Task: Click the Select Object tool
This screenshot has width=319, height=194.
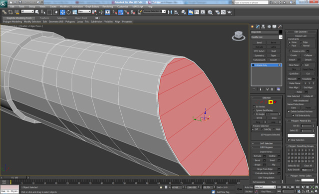Action: (x=37, y=12)
